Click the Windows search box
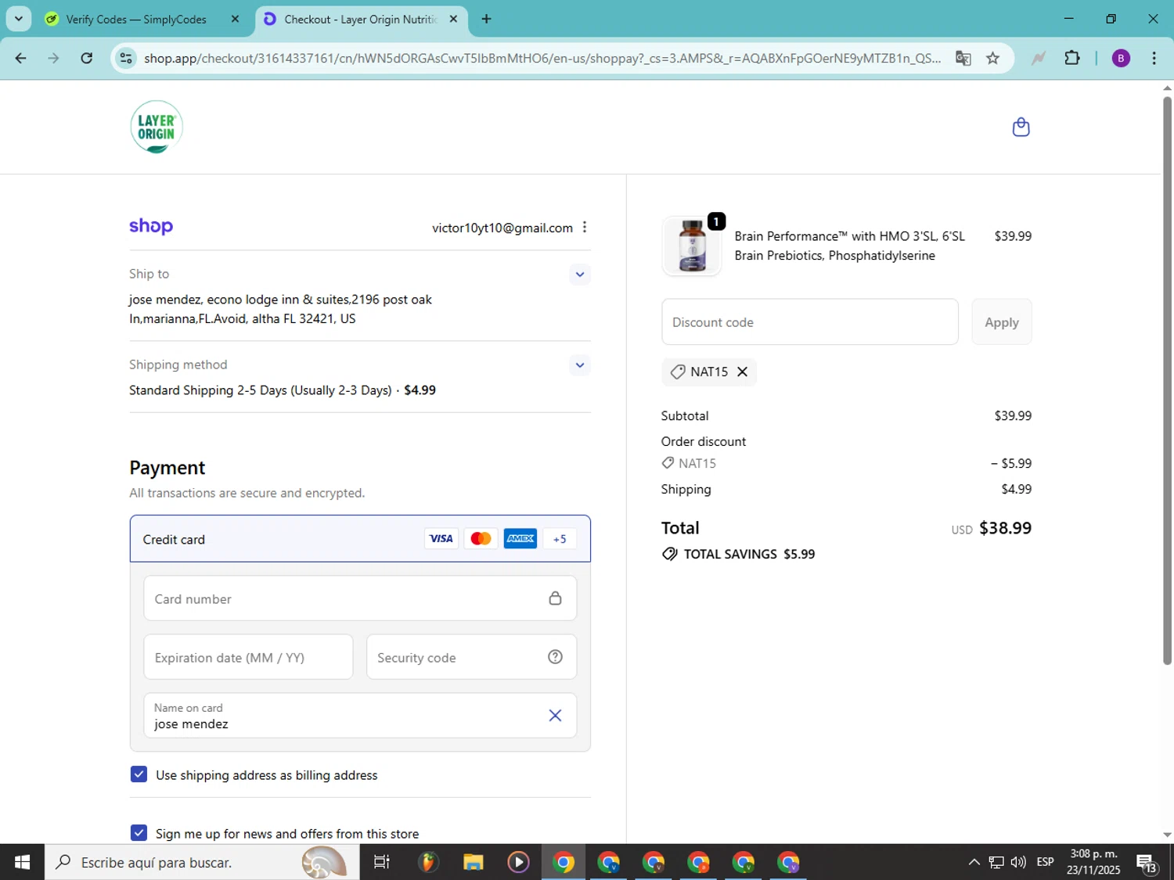1174x880 pixels. (202, 862)
